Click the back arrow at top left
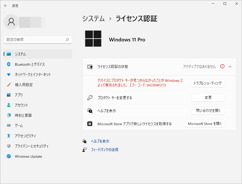The width and height of the screenshot is (242, 184). (6, 6)
